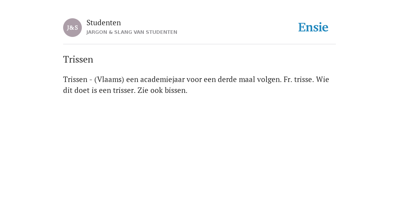Click the word academiejaar in the definition
This screenshot has width=399, height=199.
click(x=162, y=79)
